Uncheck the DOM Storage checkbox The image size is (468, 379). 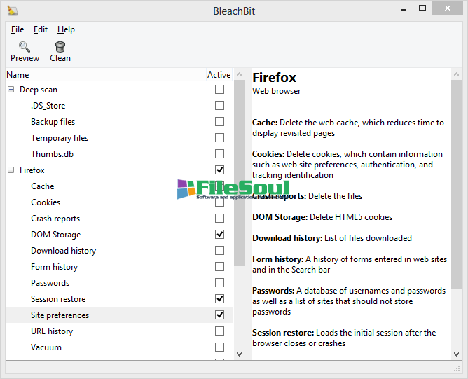click(219, 234)
